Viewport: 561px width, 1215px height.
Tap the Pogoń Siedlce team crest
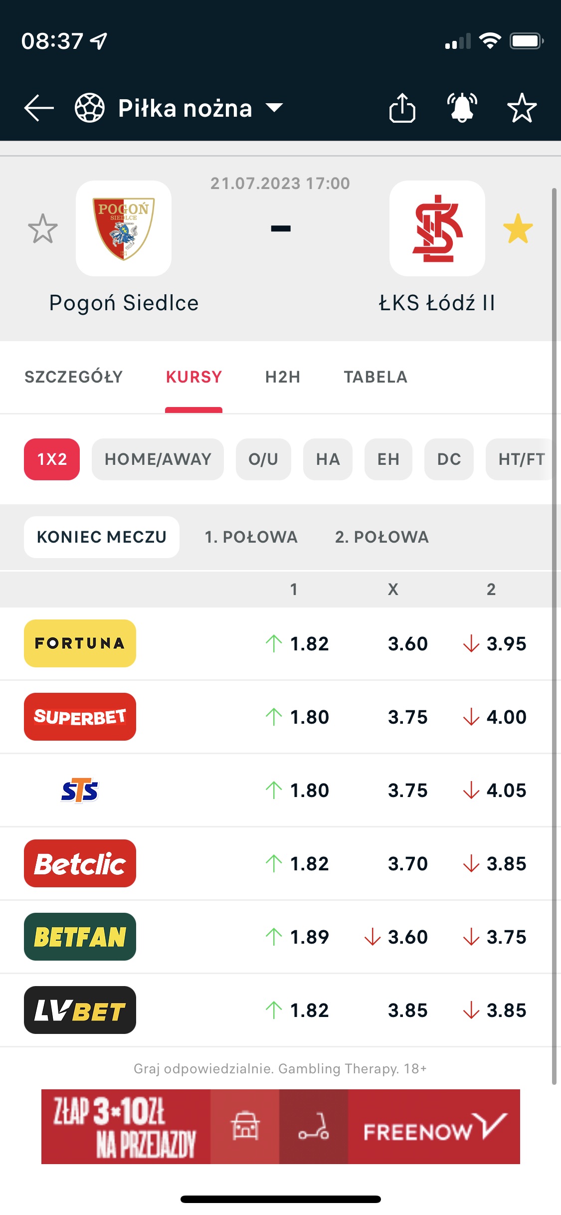click(124, 228)
